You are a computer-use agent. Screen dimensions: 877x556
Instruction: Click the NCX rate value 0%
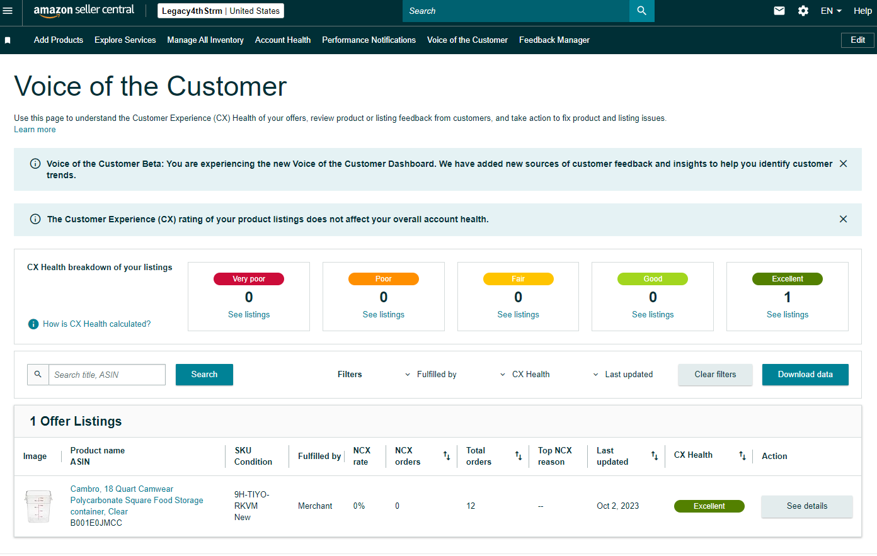pyautogui.click(x=359, y=506)
